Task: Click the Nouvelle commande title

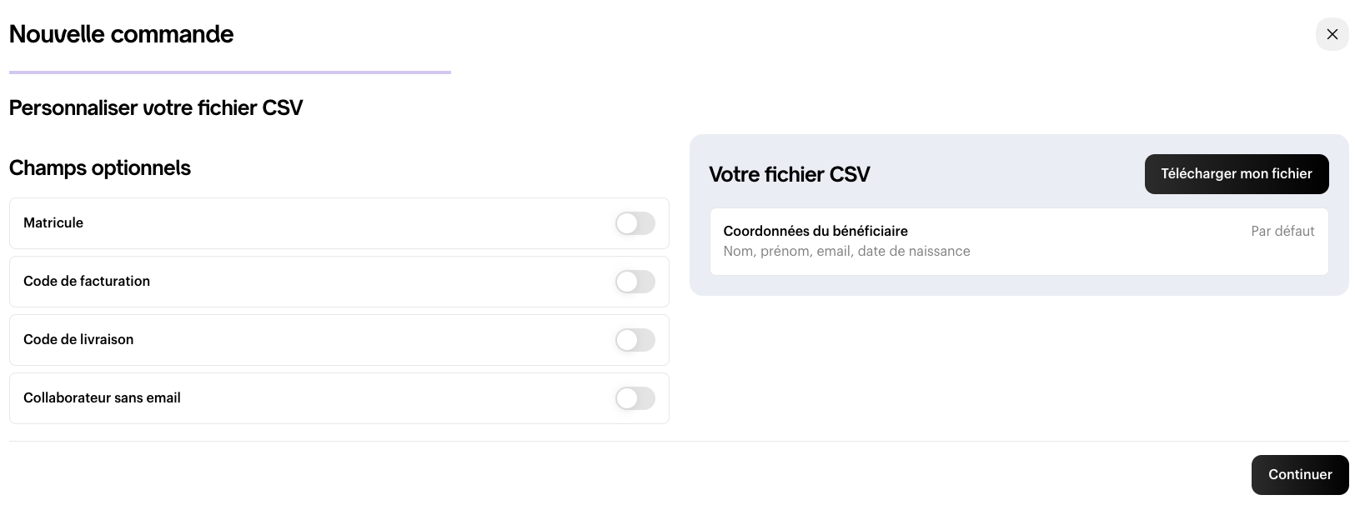Action: 121,34
